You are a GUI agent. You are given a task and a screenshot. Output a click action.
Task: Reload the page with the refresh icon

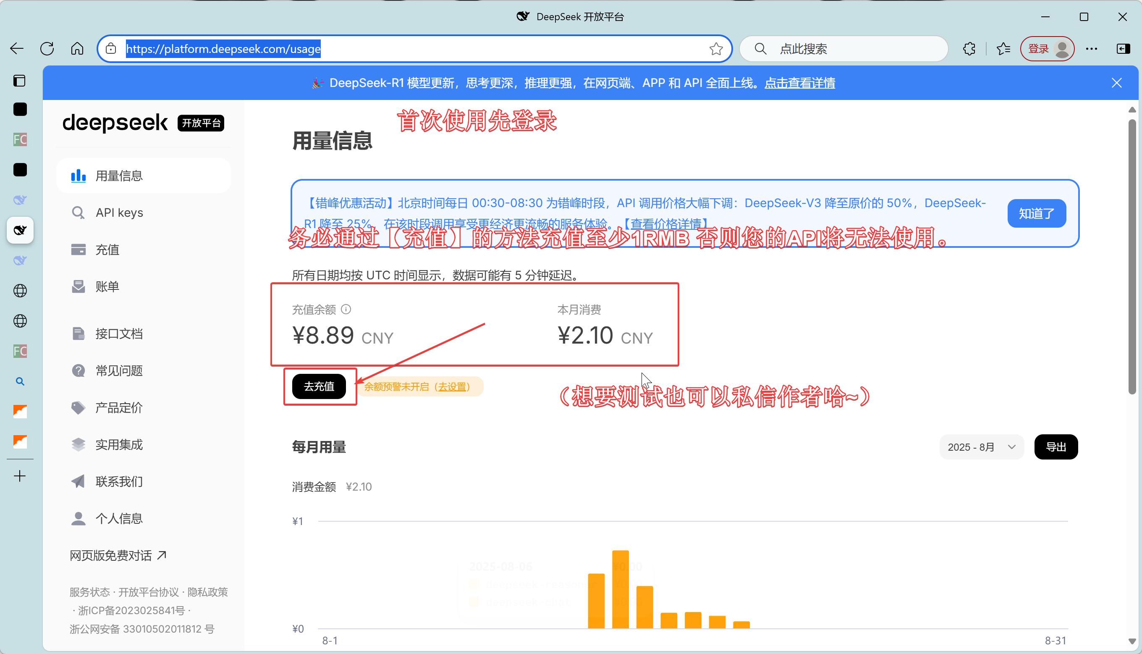(x=47, y=48)
